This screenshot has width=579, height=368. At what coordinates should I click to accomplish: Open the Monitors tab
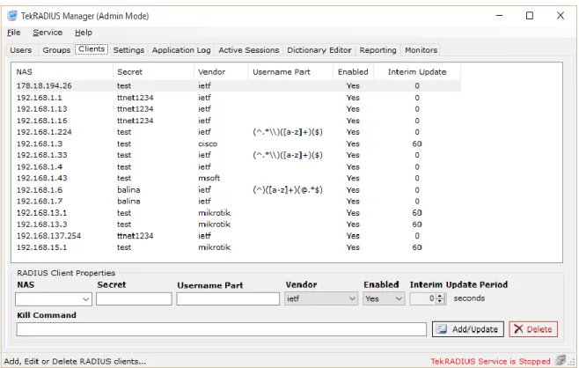click(421, 50)
